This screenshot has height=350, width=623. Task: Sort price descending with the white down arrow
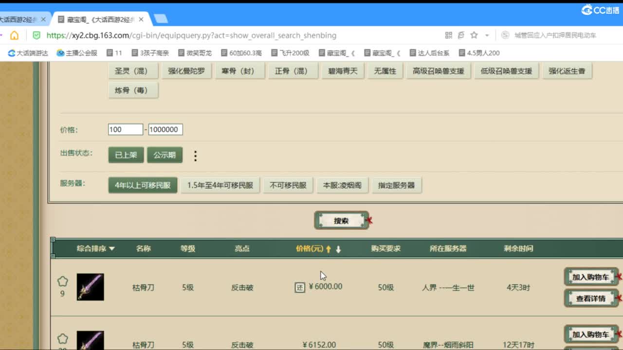338,249
